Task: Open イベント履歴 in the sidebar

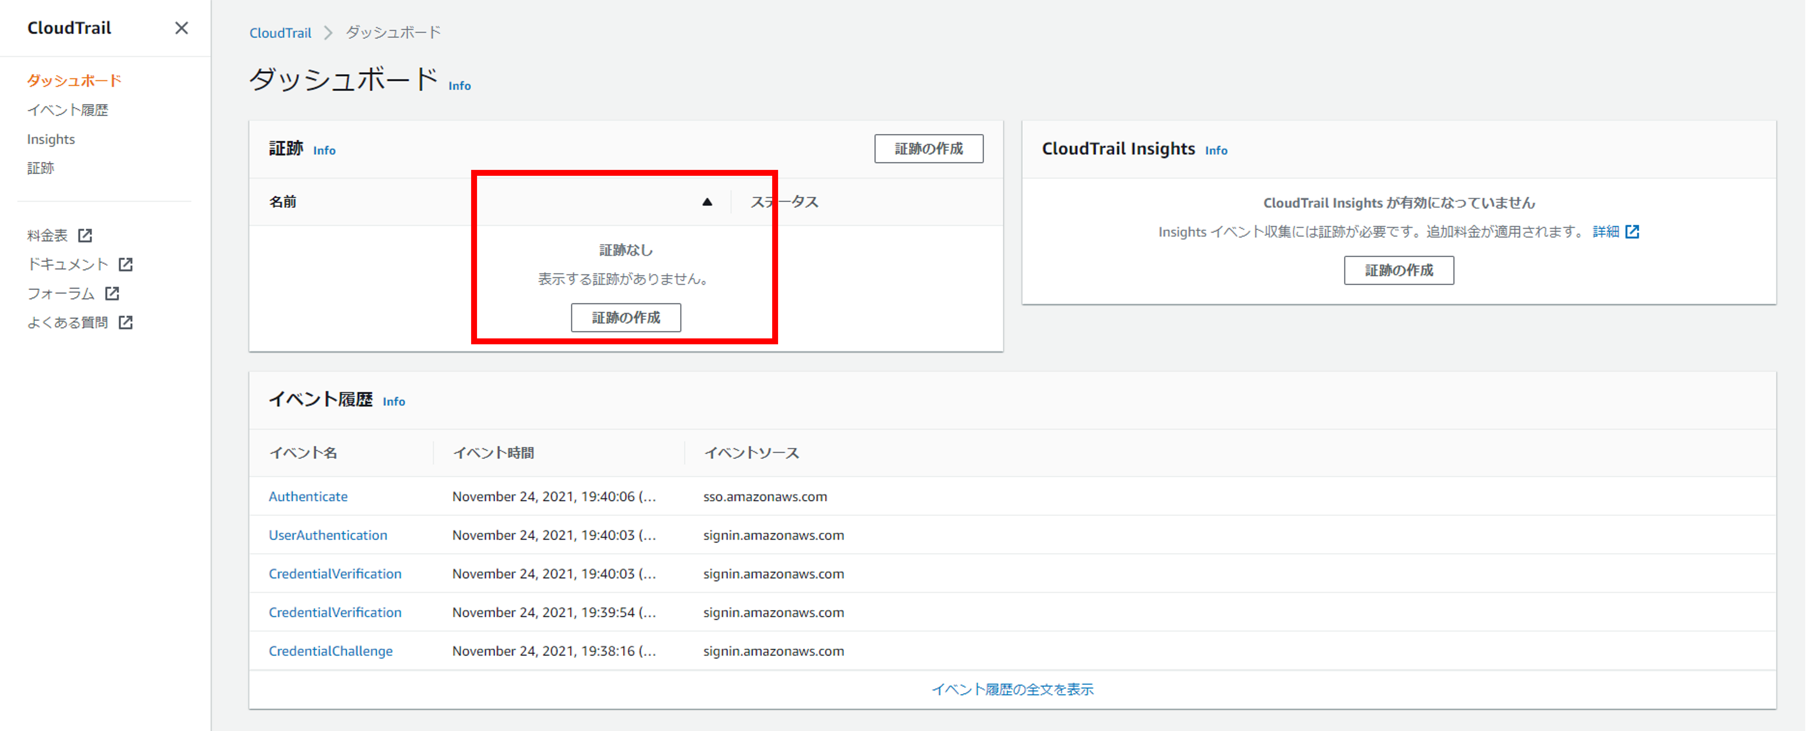Action: [67, 110]
